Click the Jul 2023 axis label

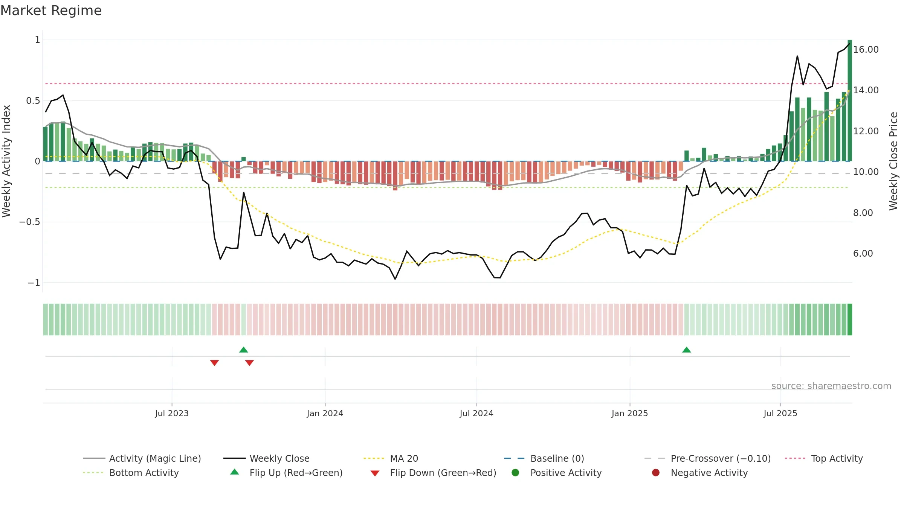point(172,413)
